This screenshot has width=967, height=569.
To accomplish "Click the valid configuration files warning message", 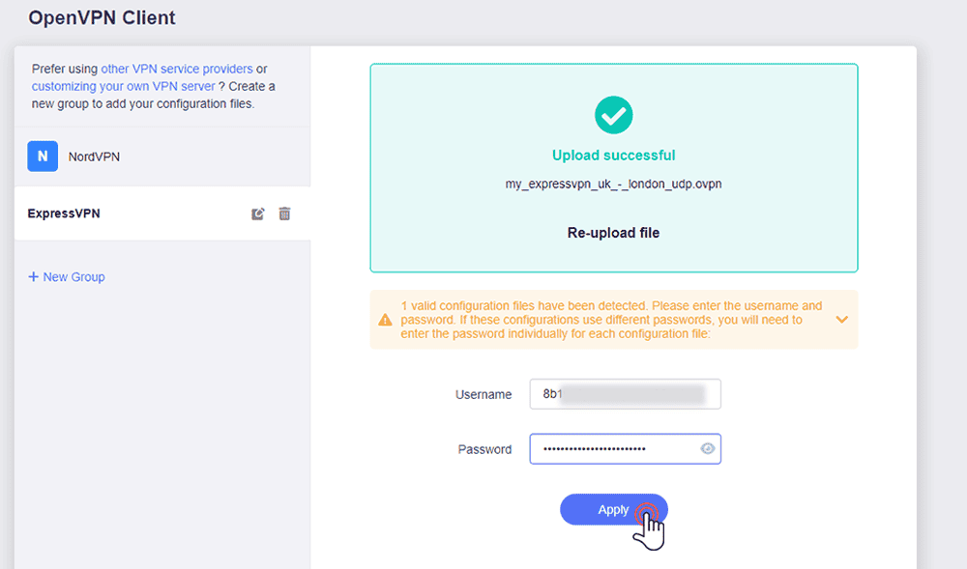I will pyautogui.click(x=612, y=320).
